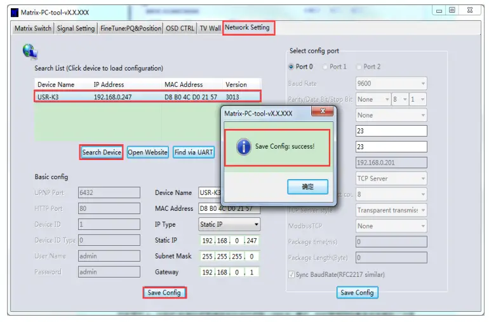Minimize the Matrix-PC-tool main window
The image size is (489, 322).
point(439,11)
